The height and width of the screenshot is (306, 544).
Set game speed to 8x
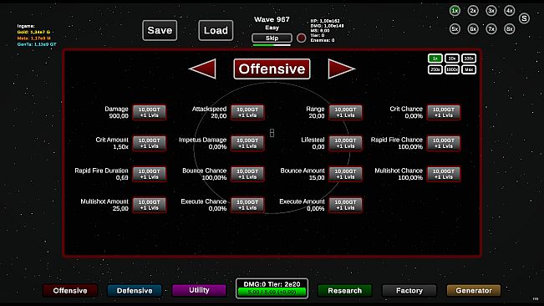tap(509, 28)
